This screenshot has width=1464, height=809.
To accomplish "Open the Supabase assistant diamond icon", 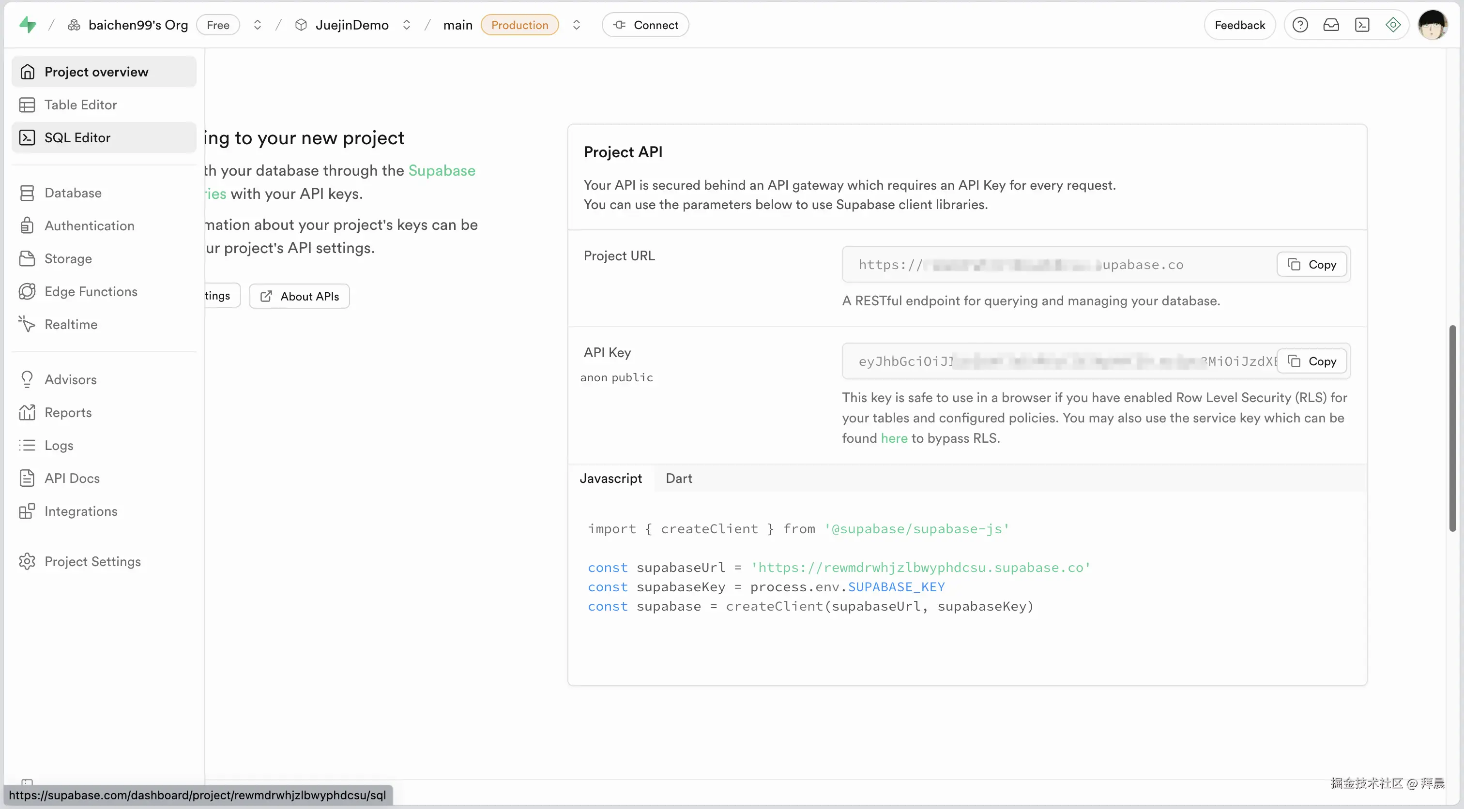I will (x=1393, y=24).
